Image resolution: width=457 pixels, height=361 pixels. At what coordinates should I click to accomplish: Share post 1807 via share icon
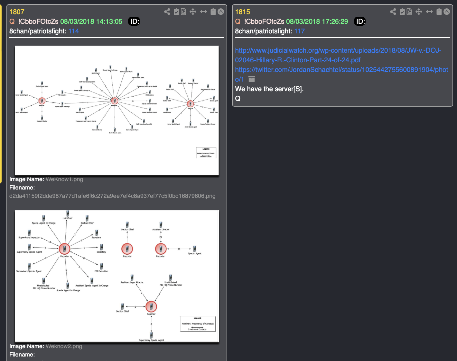[167, 12]
